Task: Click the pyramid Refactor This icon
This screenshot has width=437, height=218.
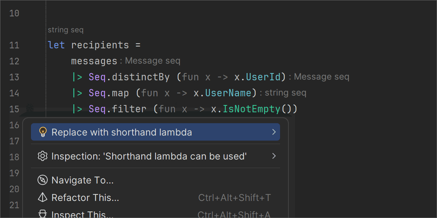Action: (x=43, y=198)
